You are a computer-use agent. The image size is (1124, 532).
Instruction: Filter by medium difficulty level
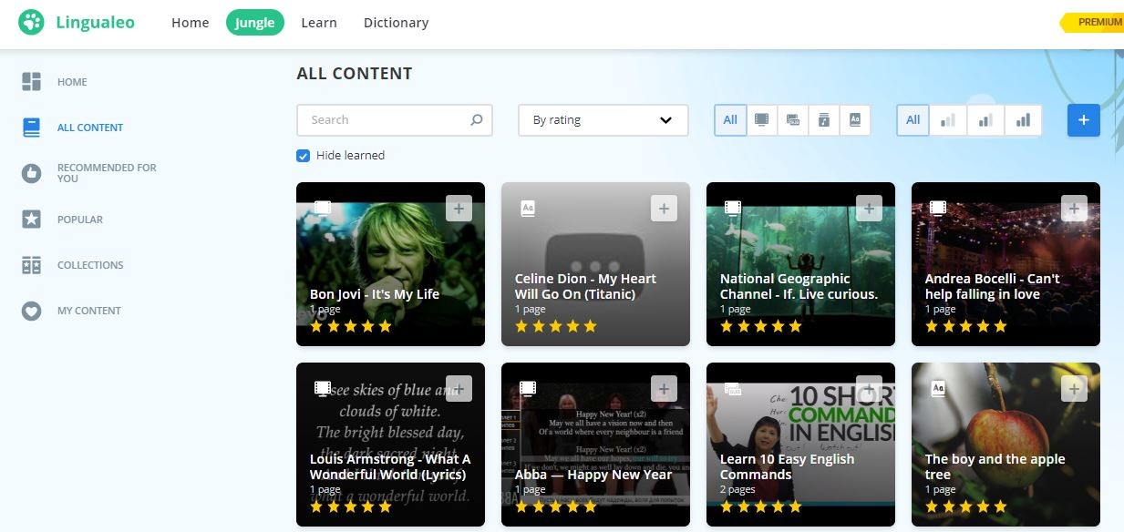coord(985,119)
